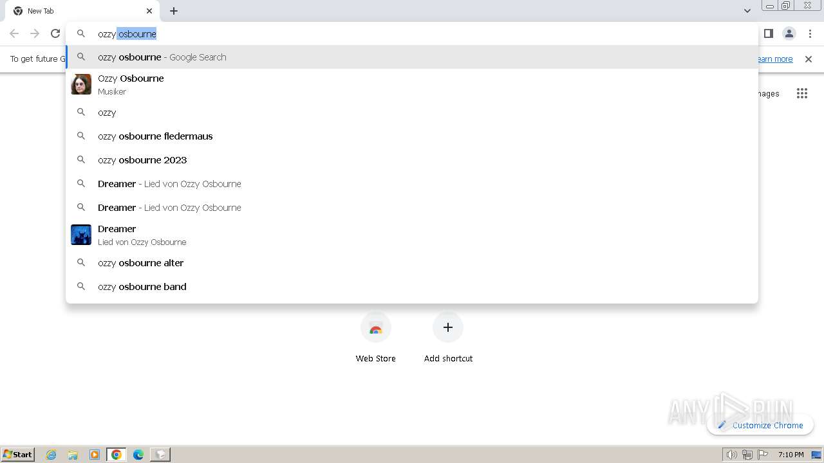Viewport: 824px width, 463px height.
Task: Open Windows Media Player taskbar icon
Action: click(x=95, y=455)
